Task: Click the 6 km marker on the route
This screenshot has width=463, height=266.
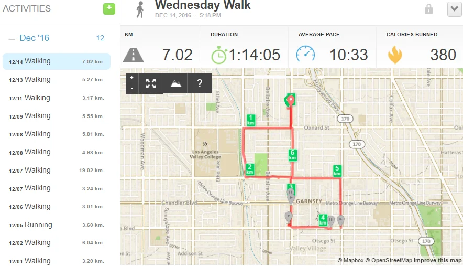Action: 293,155
